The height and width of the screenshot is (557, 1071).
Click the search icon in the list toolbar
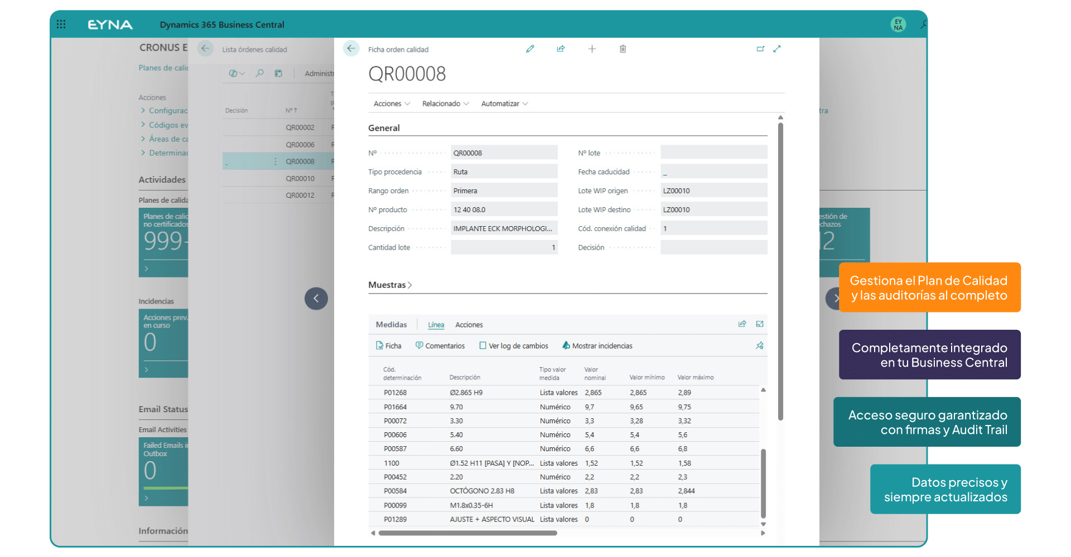(260, 74)
